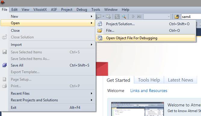
Task: Click the Start Debugging play toolbar icon
Action: tap(133, 16)
